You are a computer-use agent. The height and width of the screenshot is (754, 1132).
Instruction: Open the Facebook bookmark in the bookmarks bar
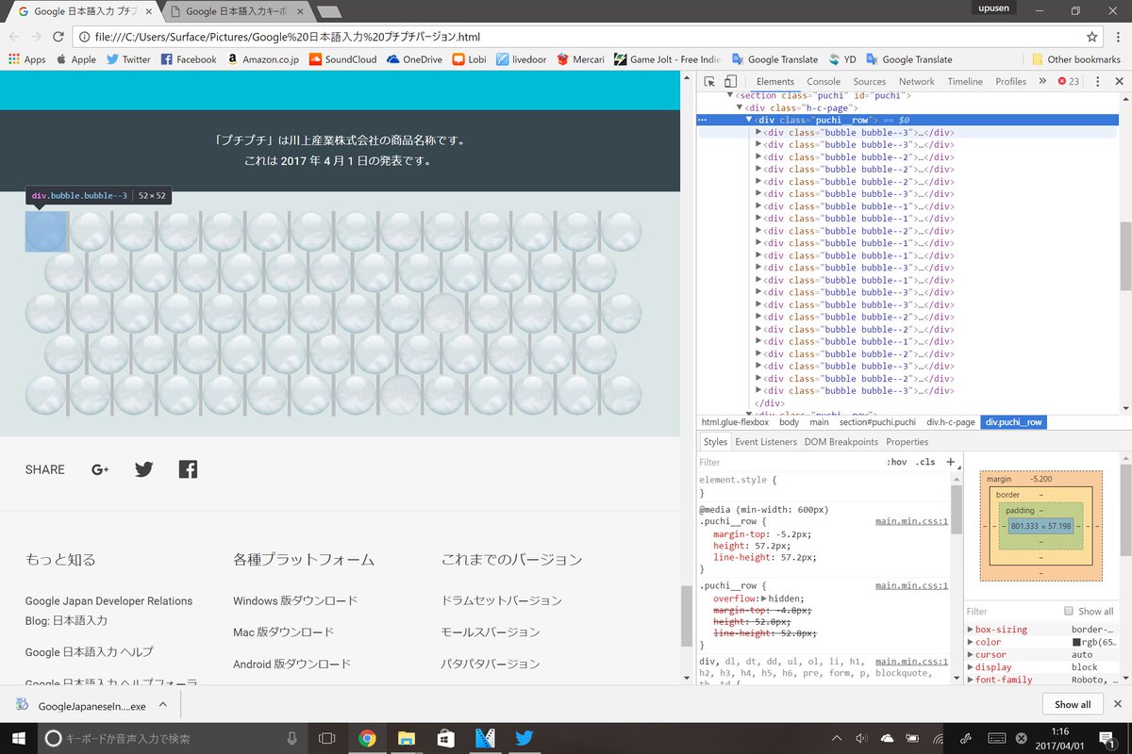[189, 59]
